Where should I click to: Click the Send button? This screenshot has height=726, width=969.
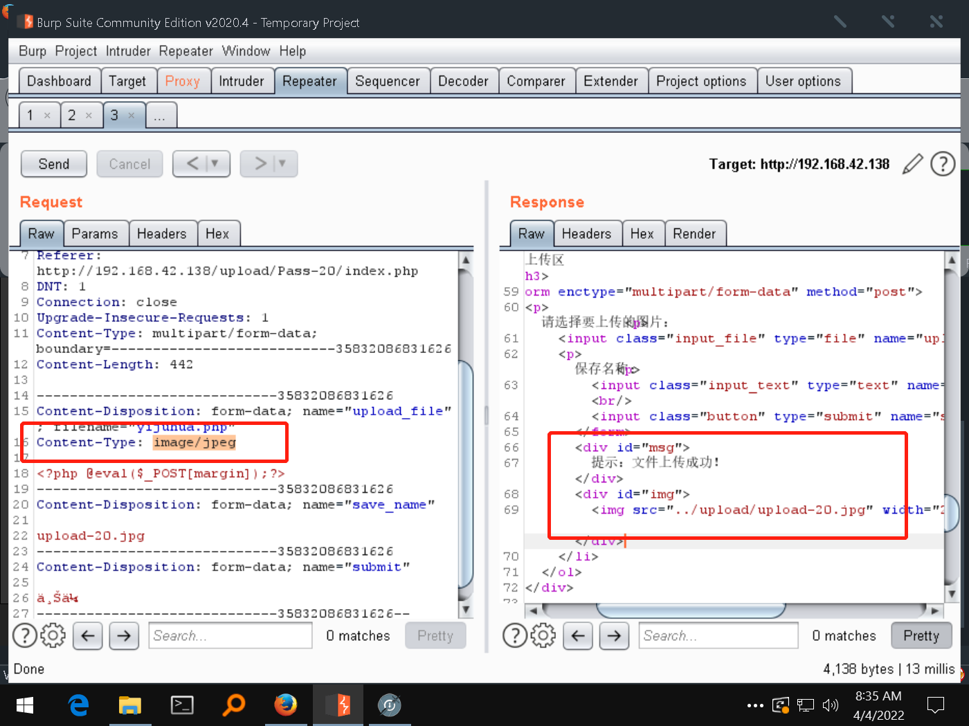tap(54, 164)
